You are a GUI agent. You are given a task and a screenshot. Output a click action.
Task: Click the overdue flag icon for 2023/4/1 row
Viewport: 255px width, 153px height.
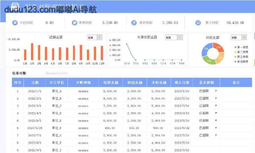pyautogui.click(x=216, y=113)
